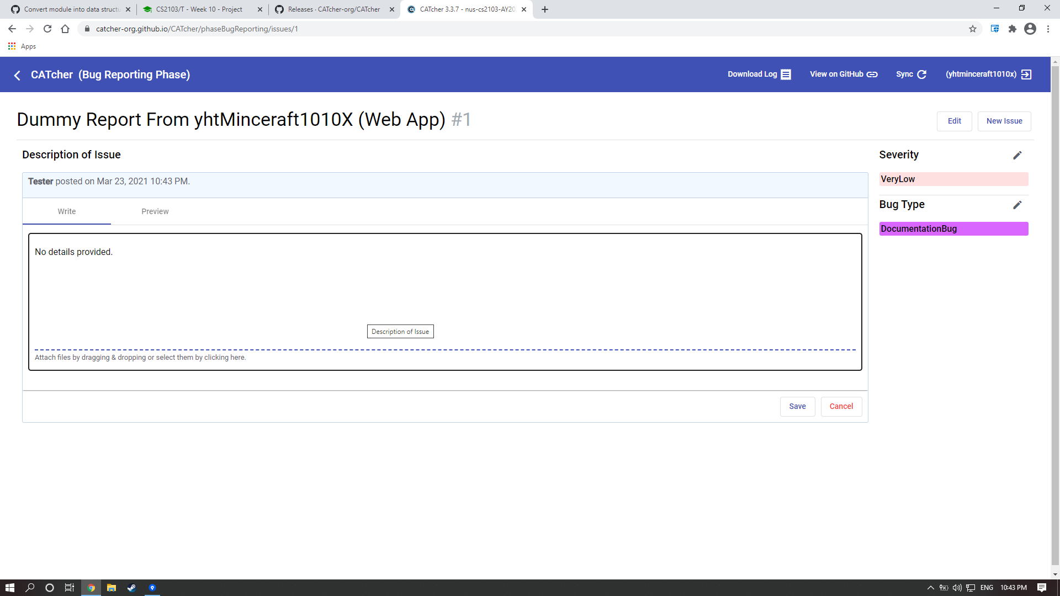1060x596 pixels.
Task: Click the Bug Type edit pencil icon
Action: pos(1017,205)
